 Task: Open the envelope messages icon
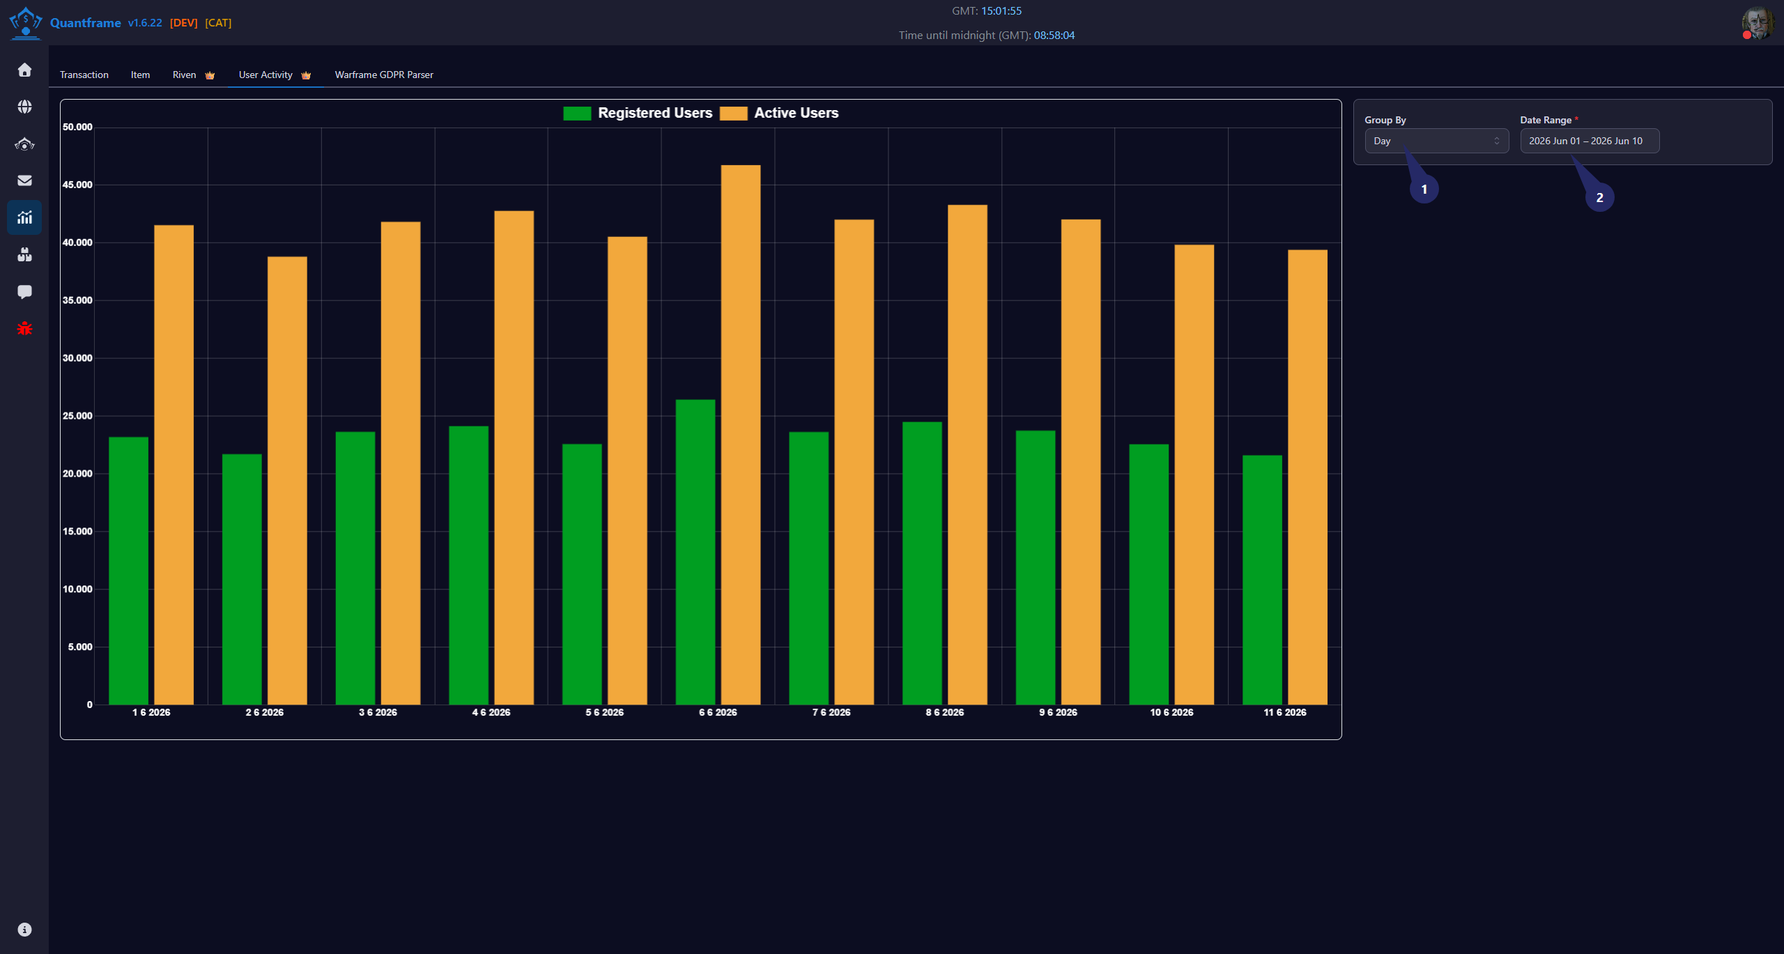pos(24,180)
